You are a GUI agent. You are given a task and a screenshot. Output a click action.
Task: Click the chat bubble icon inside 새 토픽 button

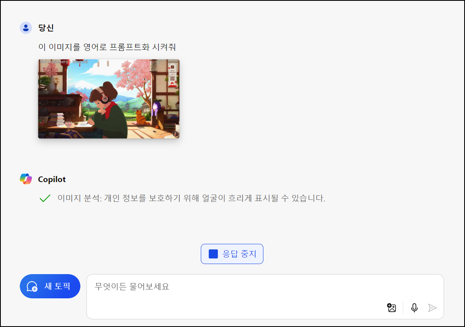pyautogui.click(x=33, y=286)
